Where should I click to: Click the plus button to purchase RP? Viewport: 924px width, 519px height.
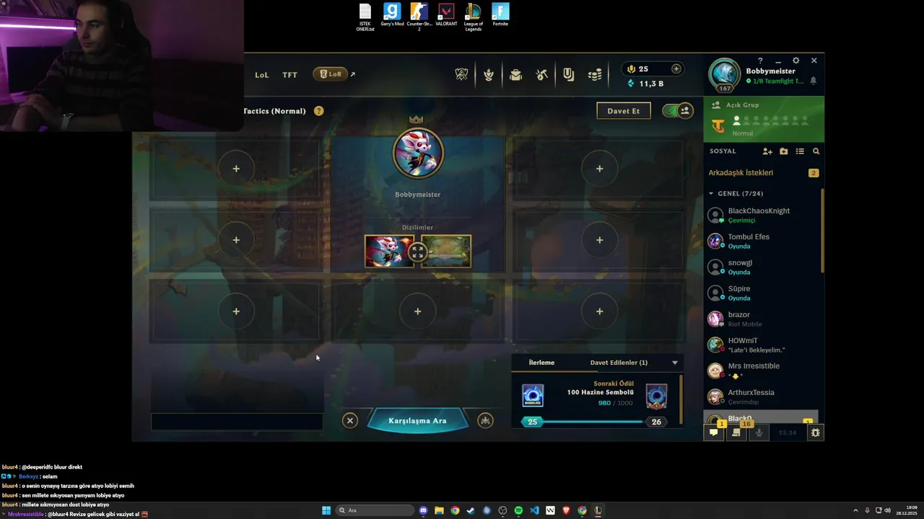676,68
